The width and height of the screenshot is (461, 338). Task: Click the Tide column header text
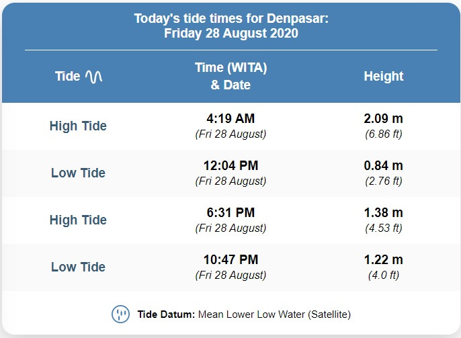(x=68, y=77)
